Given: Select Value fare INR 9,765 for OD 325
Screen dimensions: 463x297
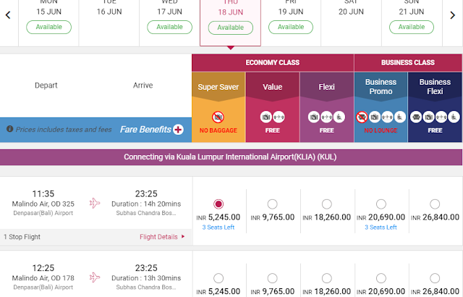Looking at the screenshot, I should 272,204.
